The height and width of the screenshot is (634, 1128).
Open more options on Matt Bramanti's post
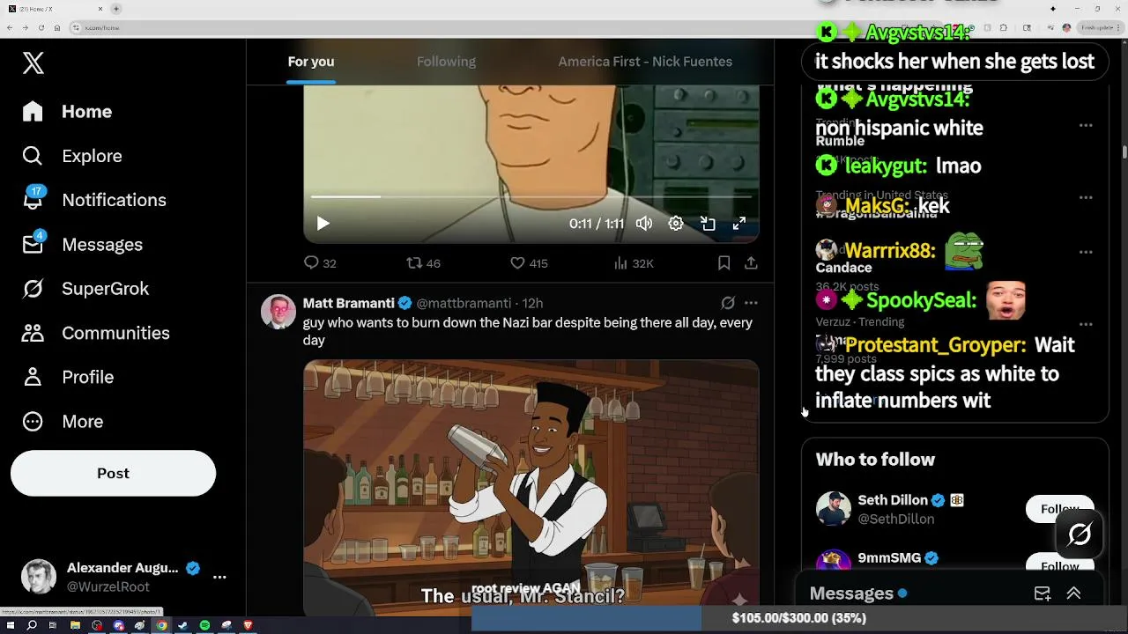tap(751, 303)
